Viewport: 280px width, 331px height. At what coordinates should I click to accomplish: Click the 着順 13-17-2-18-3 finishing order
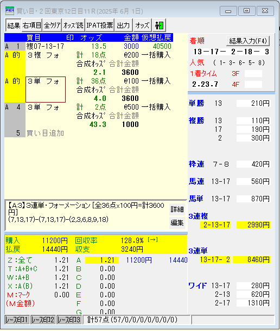pos(231,52)
